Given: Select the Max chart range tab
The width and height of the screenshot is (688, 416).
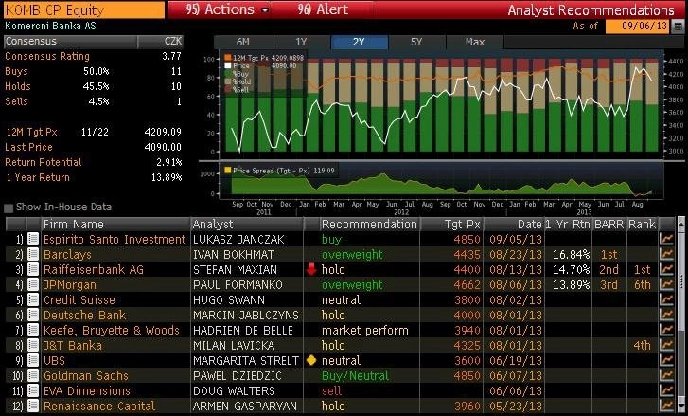Looking at the screenshot, I should (x=475, y=42).
